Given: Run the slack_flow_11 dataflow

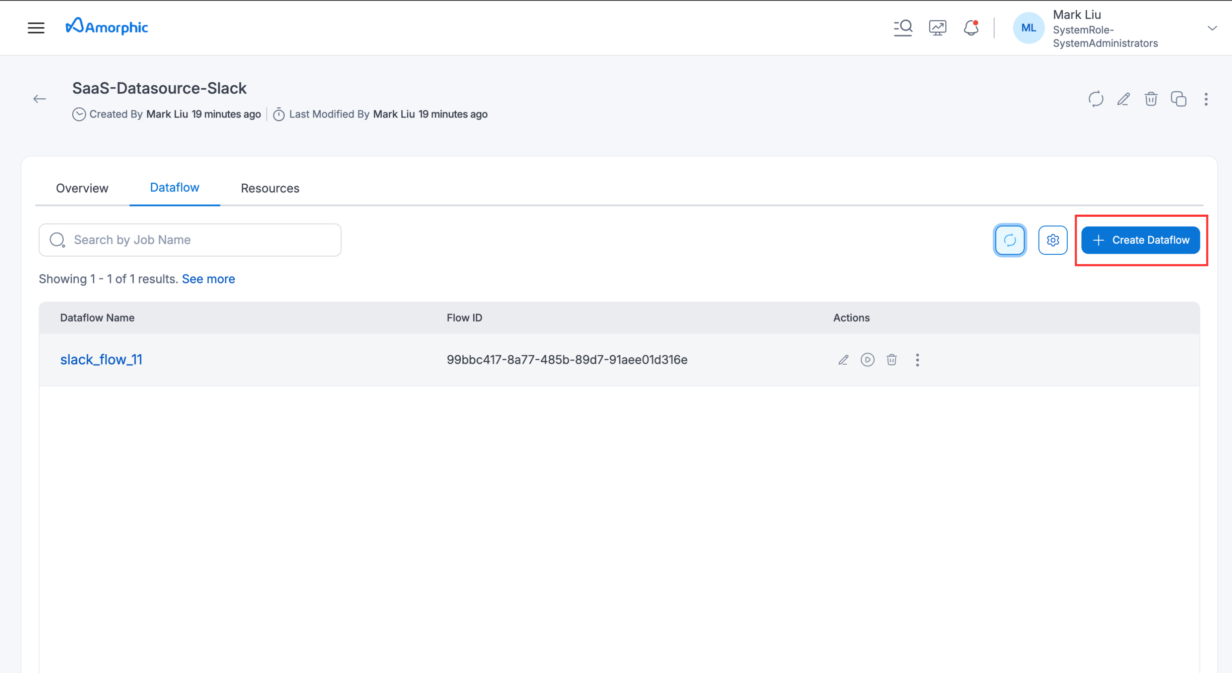Looking at the screenshot, I should [x=867, y=360].
